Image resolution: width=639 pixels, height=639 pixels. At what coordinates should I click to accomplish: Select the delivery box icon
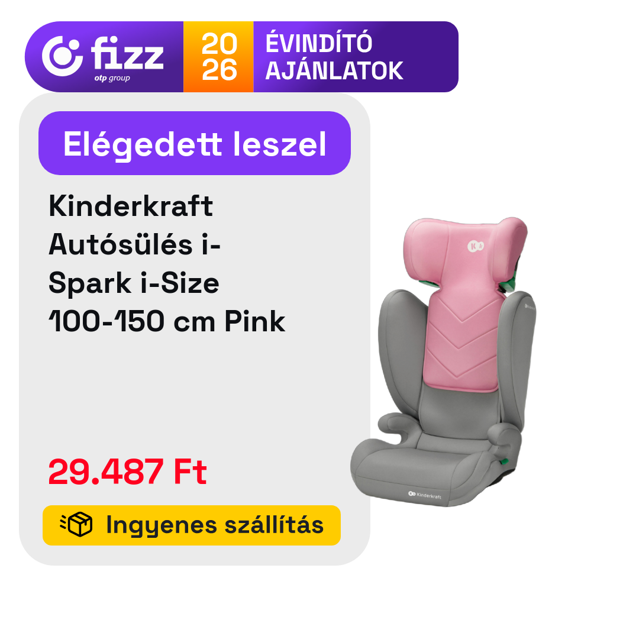pos(76,524)
